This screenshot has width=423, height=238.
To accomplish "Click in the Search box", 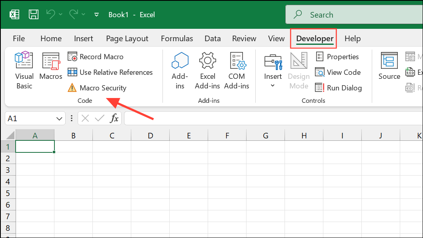I will 352,15.
